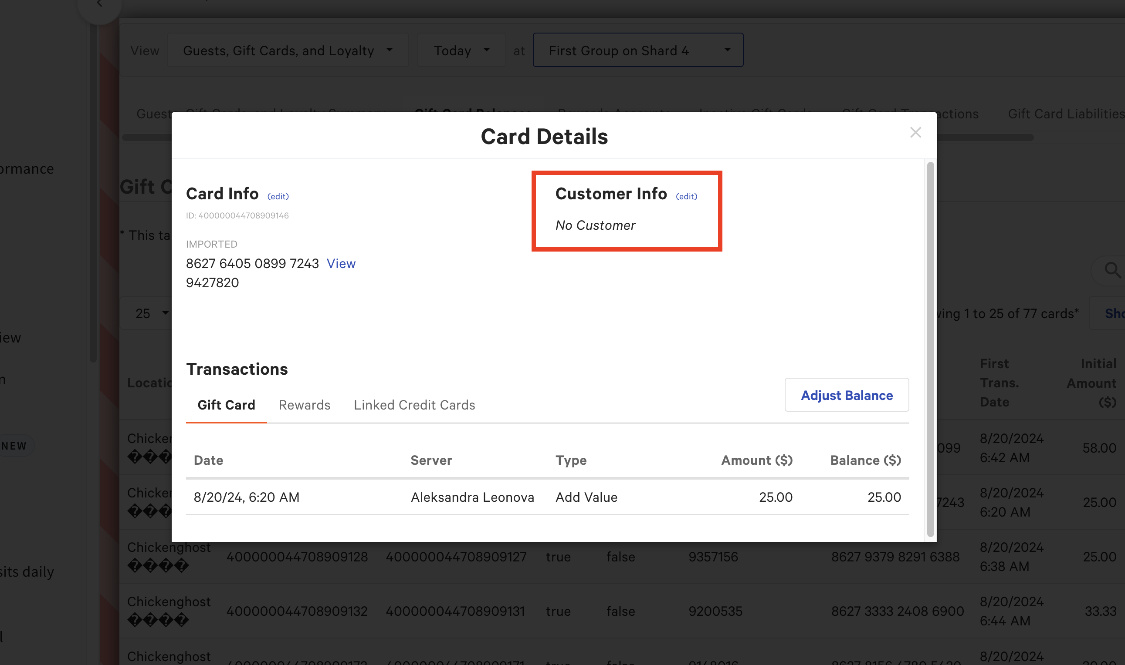Image resolution: width=1125 pixels, height=665 pixels.
Task: Open the 'Today' date range dropdown
Action: (461, 50)
